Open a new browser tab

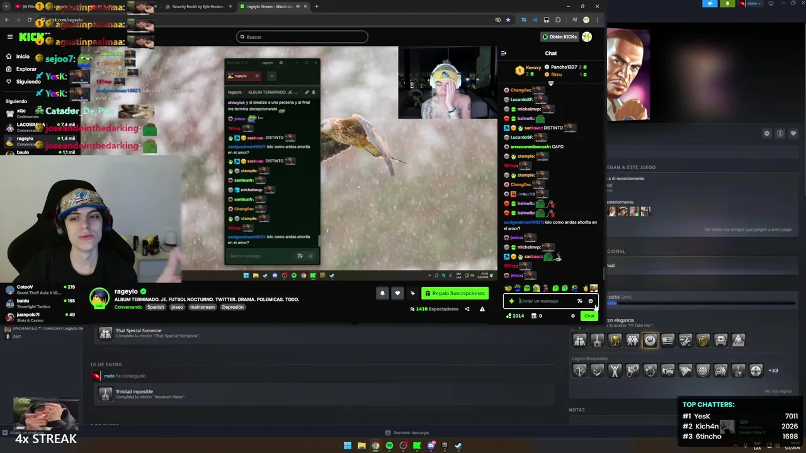[x=316, y=6]
